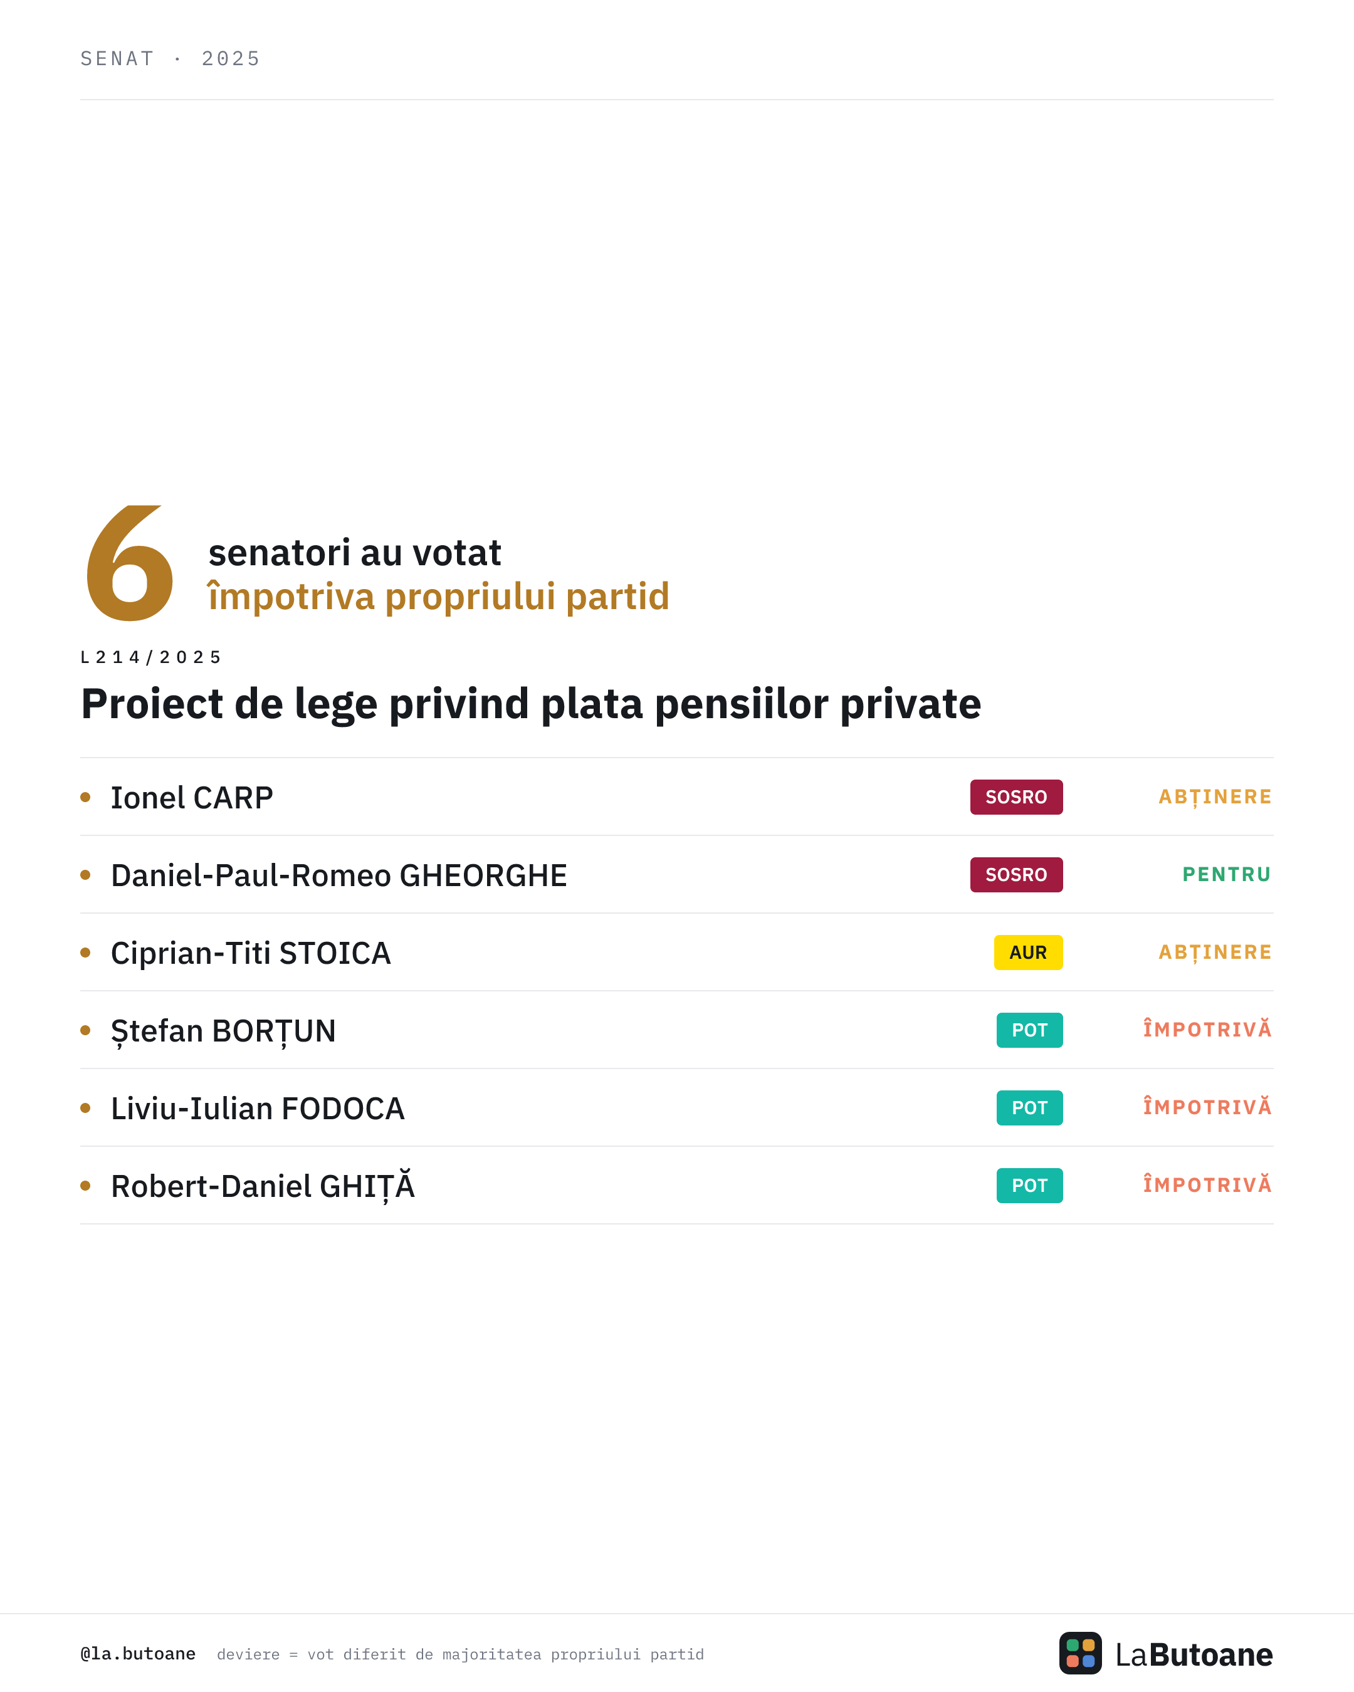Select the SOSRO badge for Daniel-Paul-Romeo GHEORGHE

point(1017,875)
